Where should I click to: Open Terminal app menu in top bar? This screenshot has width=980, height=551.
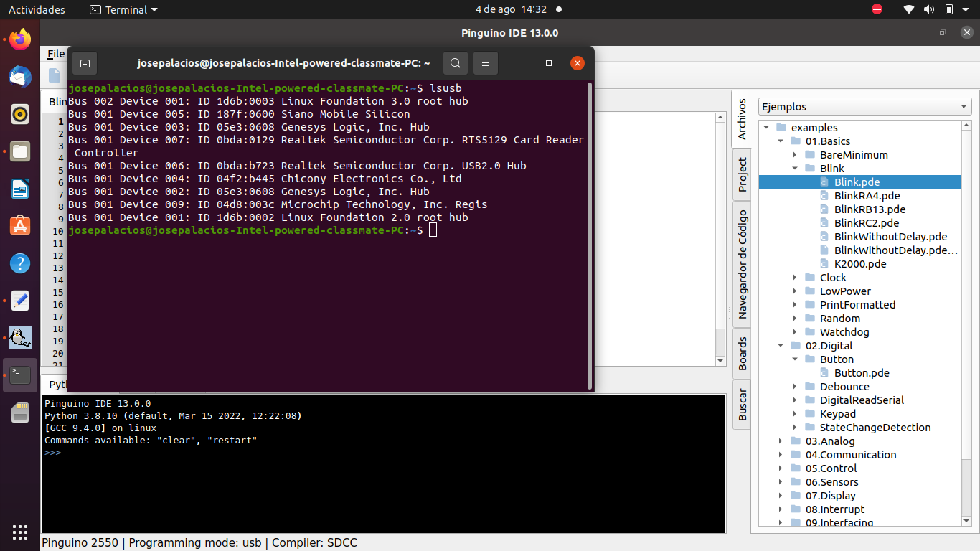tap(123, 9)
